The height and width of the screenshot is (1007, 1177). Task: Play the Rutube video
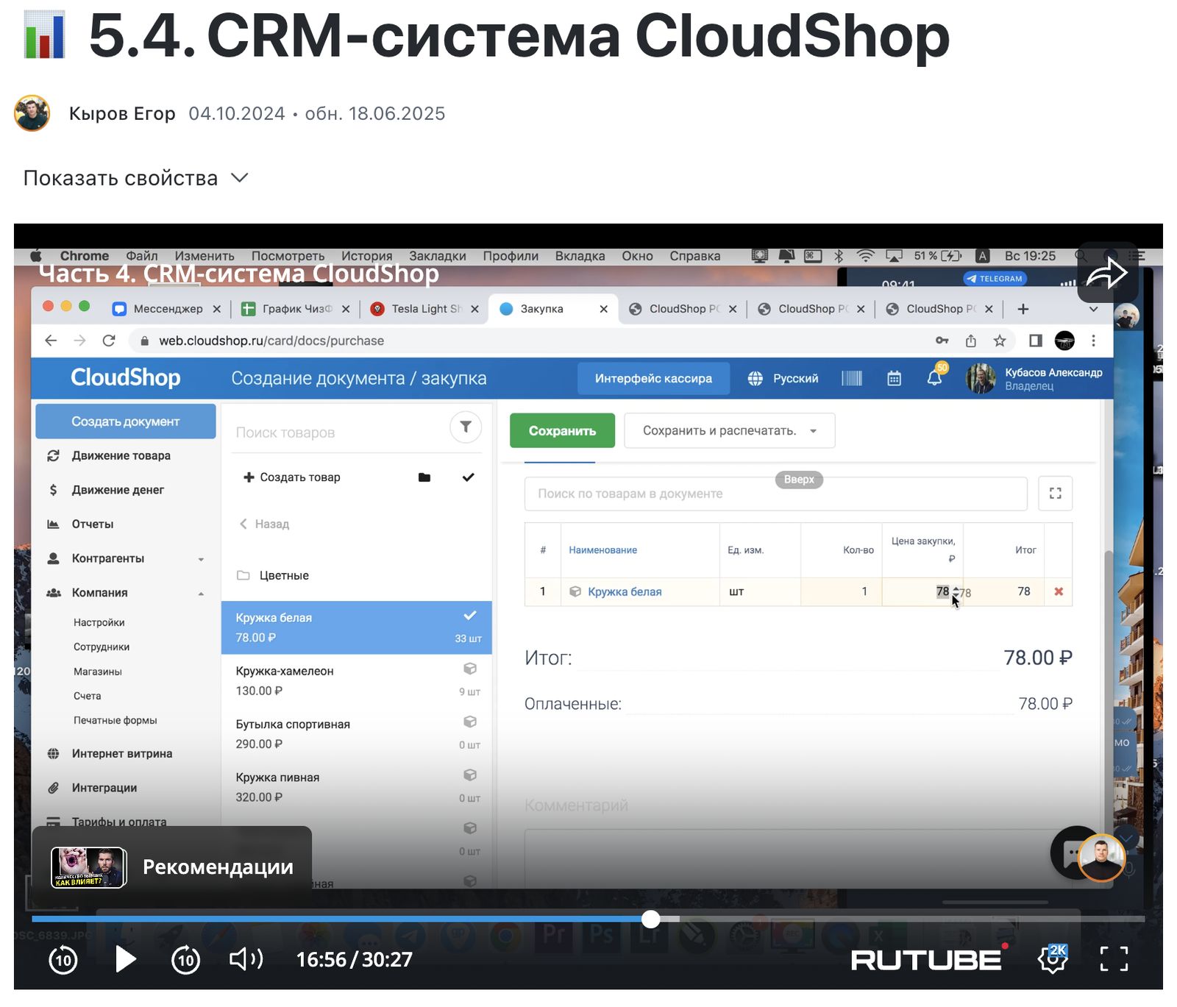pos(126,959)
